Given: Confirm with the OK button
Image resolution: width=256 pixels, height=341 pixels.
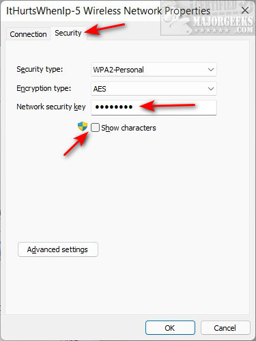Looking at the screenshot, I should [x=170, y=328].
